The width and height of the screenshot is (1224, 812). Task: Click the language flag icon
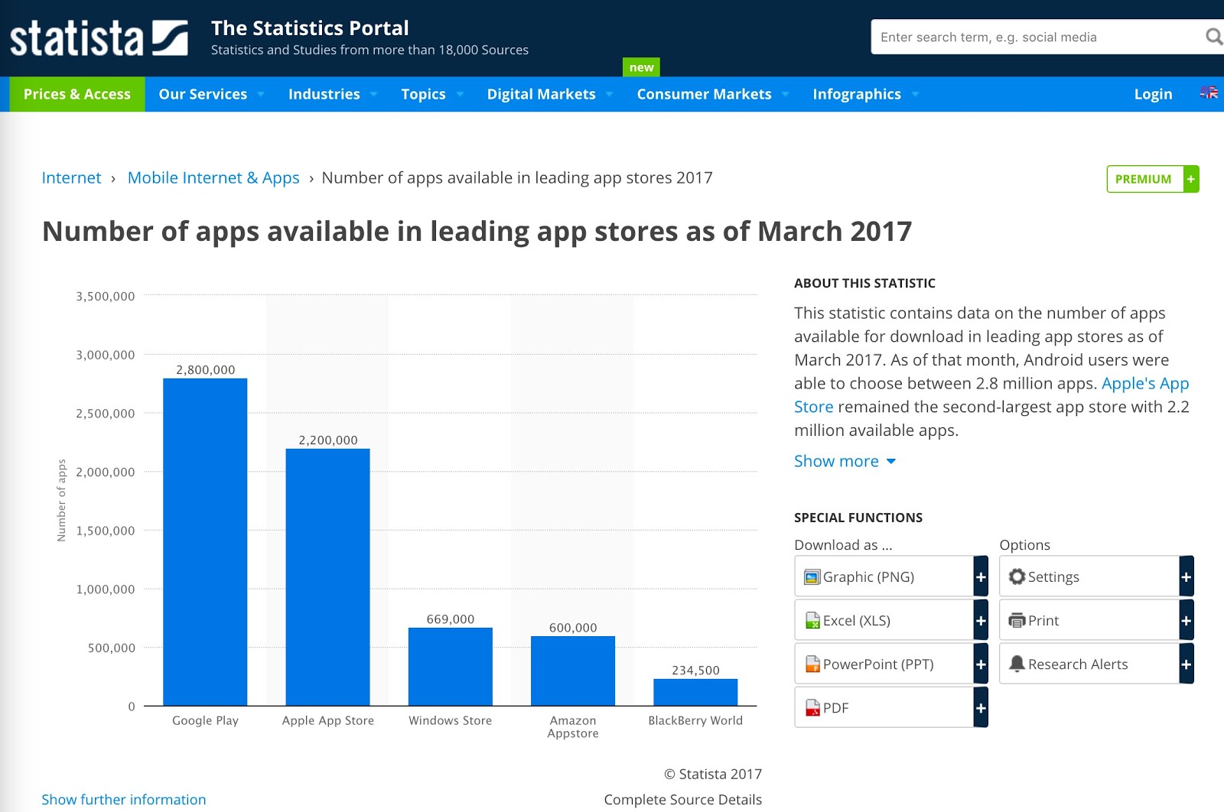click(1209, 93)
